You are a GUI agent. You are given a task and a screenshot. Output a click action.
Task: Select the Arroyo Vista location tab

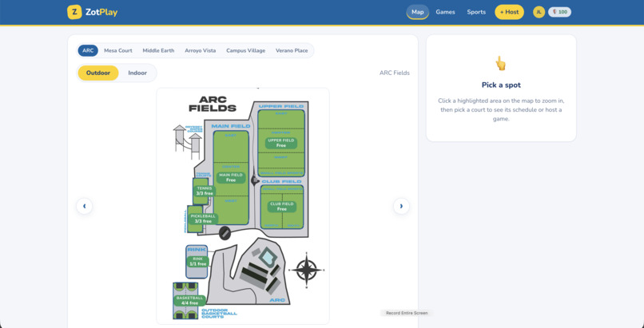pos(200,51)
